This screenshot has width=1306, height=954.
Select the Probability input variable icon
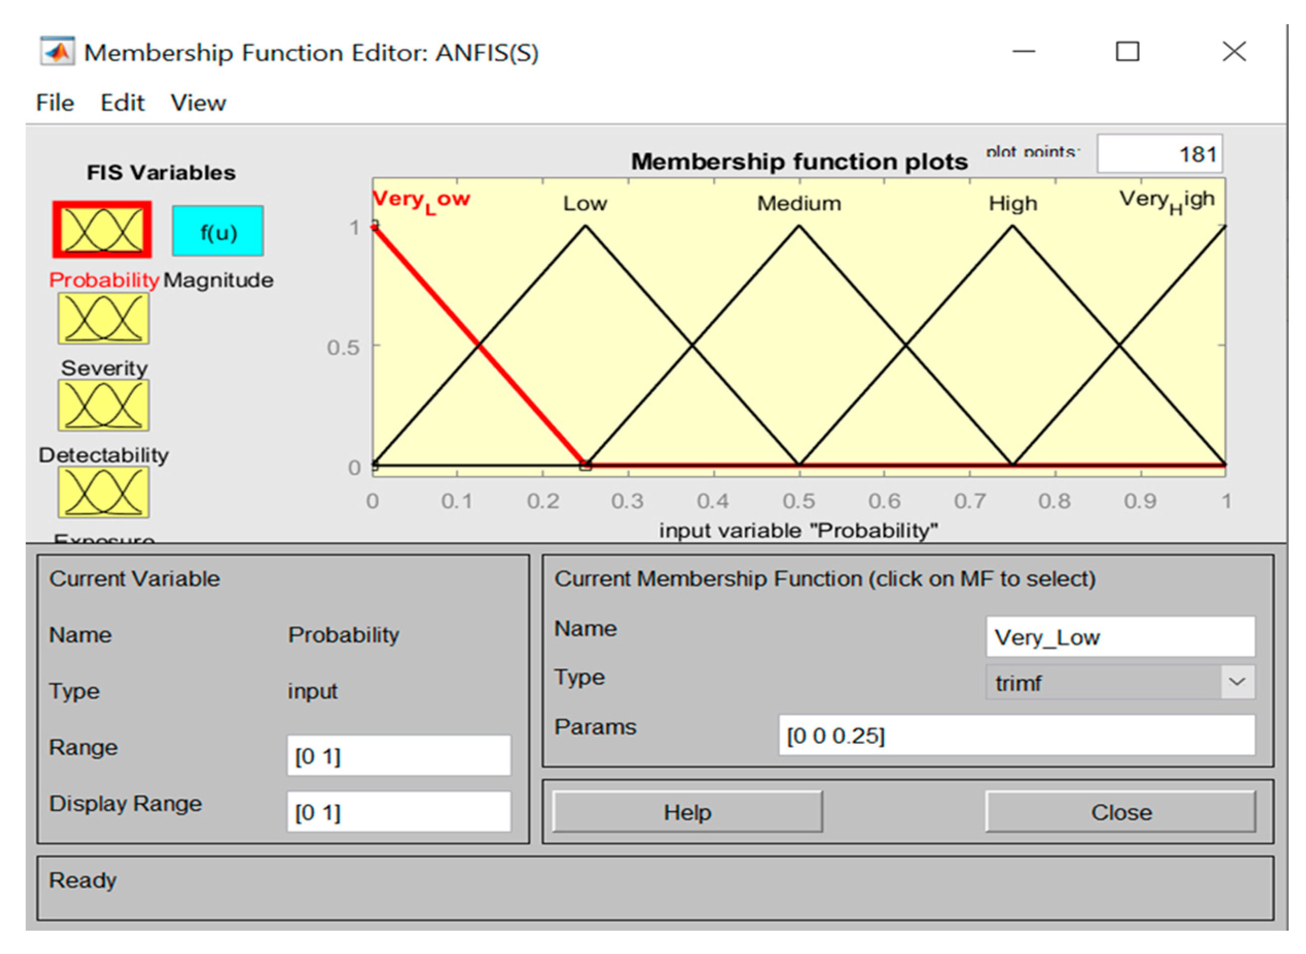pos(102,229)
